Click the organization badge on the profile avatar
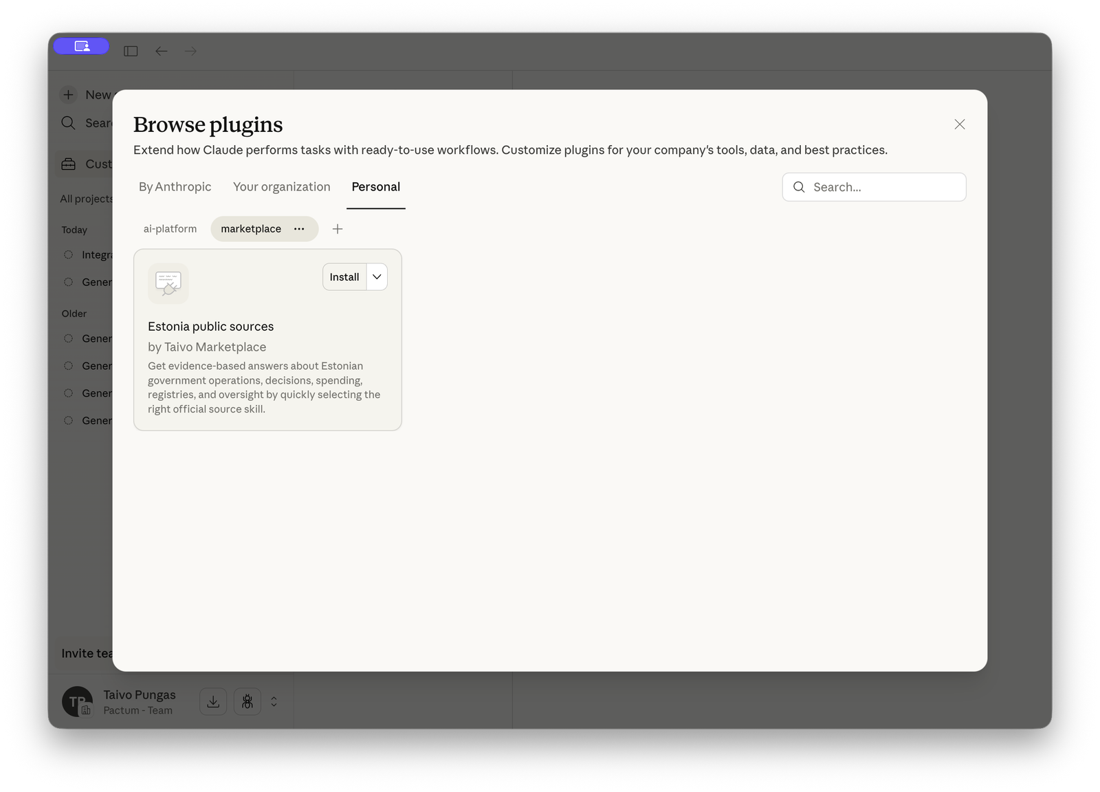Viewport: 1100px width, 792px height. coord(85,711)
